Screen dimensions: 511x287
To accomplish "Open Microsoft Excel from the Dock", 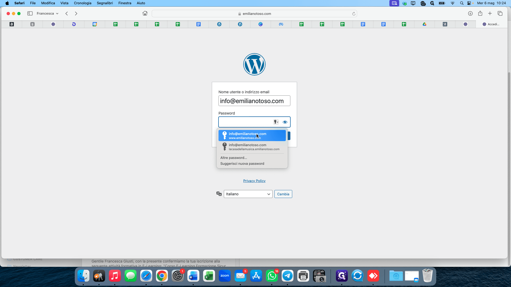I will (209, 276).
